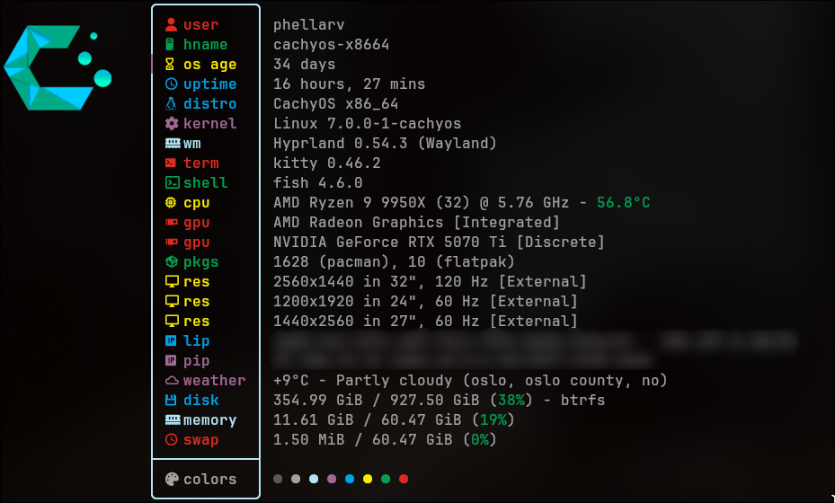
Task: Click 'kitty 0.46.2' terminal text
Action: click(x=327, y=163)
